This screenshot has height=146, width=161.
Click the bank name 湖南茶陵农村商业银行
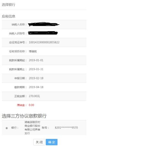[32, 128]
